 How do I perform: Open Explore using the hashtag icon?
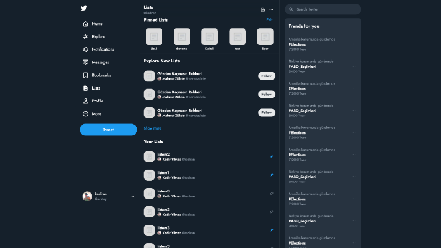(x=86, y=37)
